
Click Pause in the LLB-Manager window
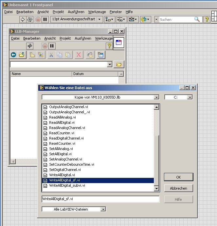coord(52,46)
